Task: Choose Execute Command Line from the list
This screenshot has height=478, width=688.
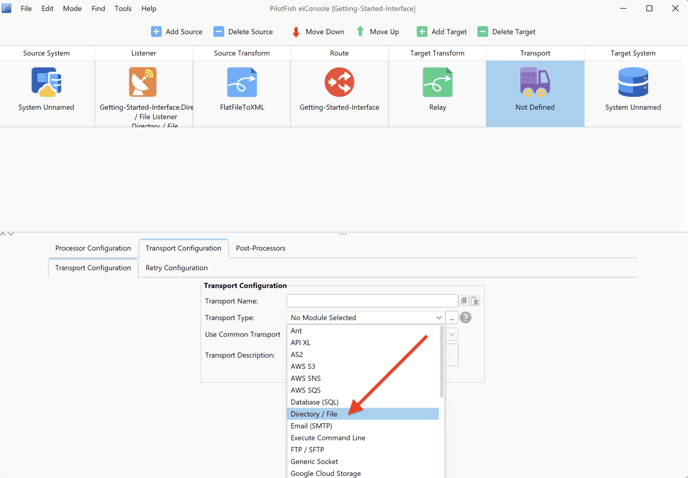Action: click(363, 438)
